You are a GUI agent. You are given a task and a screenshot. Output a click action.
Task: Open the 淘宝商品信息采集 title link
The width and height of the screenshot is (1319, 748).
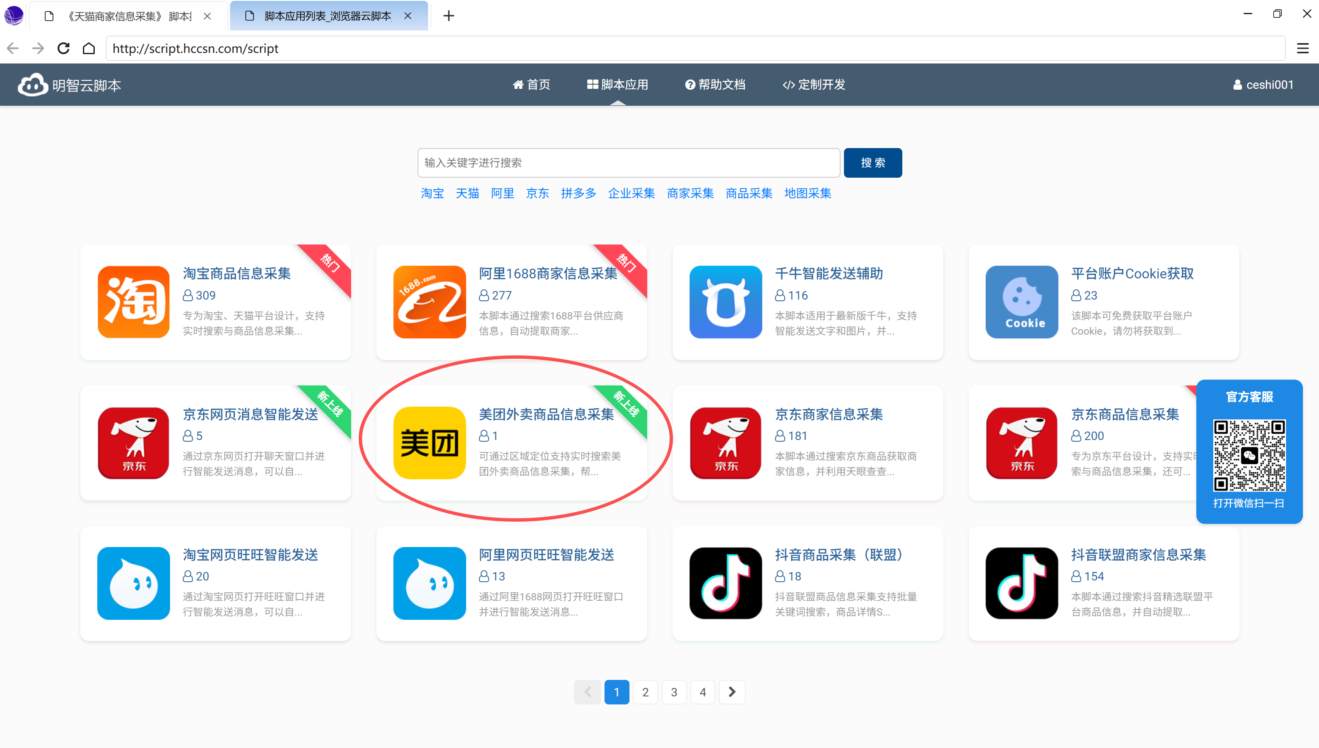click(x=237, y=273)
